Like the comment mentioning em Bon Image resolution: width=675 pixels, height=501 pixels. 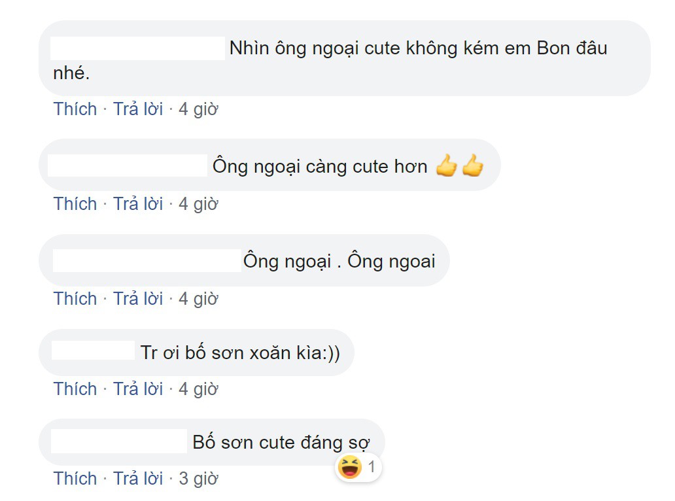point(75,109)
